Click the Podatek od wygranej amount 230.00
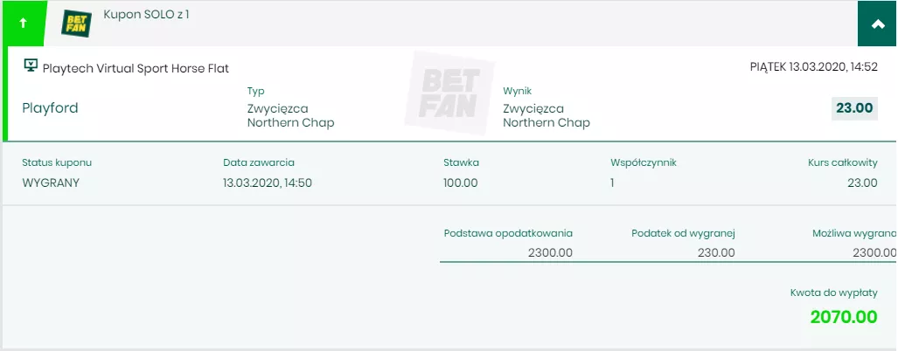The height and width of the screenshot is (351, 898). click(x=715, y=252)
